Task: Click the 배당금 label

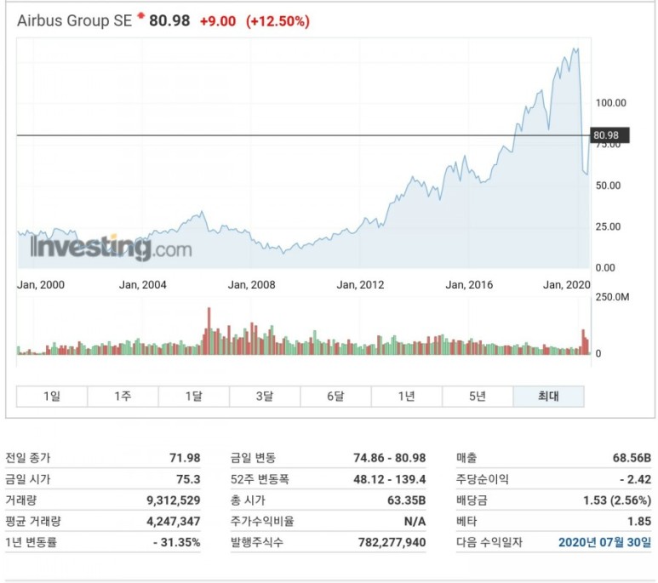Action: 472,500
